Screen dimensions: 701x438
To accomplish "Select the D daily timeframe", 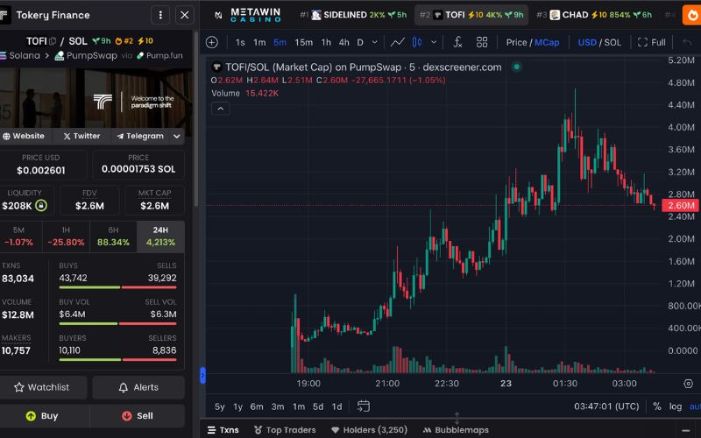I will (360, 42).
